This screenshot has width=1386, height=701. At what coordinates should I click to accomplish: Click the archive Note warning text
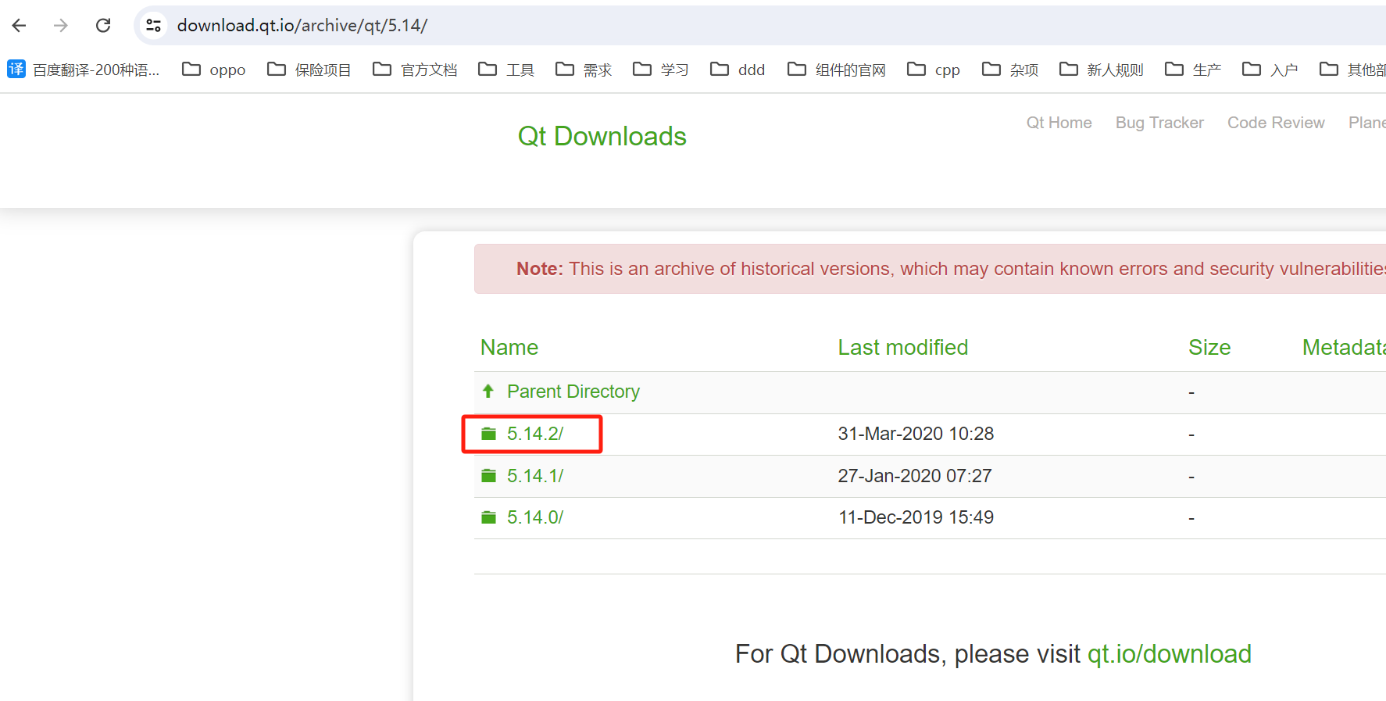(951, 269)
